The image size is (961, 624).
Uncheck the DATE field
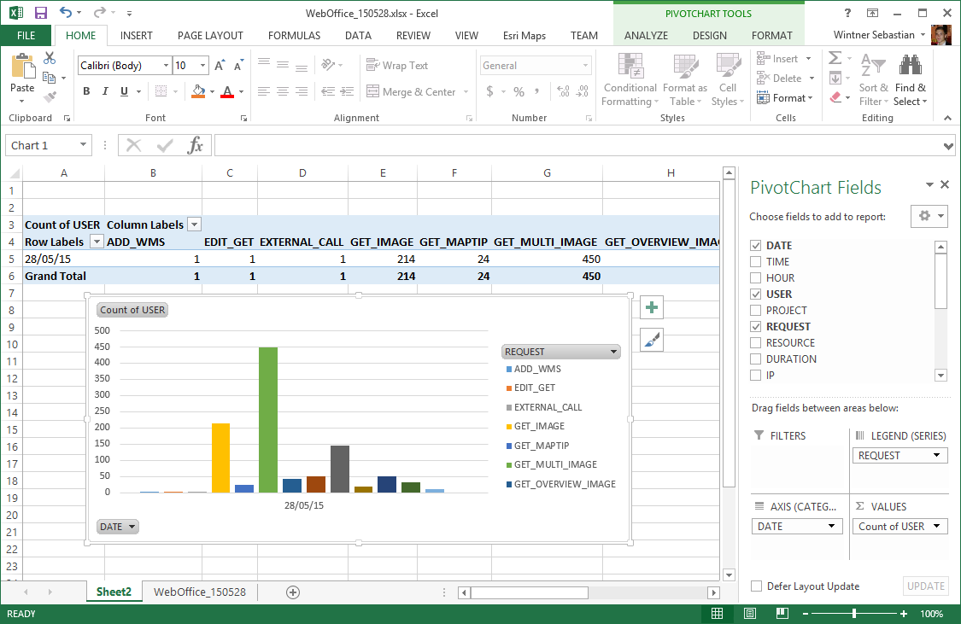[754, 245]
